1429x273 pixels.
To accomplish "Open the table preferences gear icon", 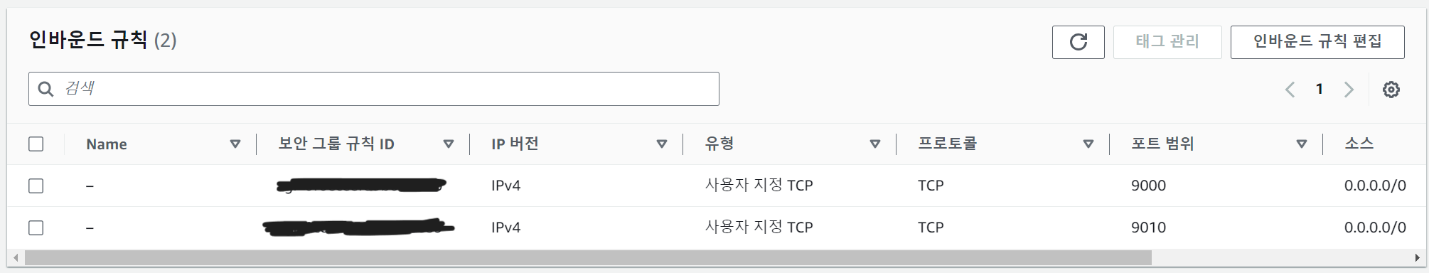I will pos(1391,90).
